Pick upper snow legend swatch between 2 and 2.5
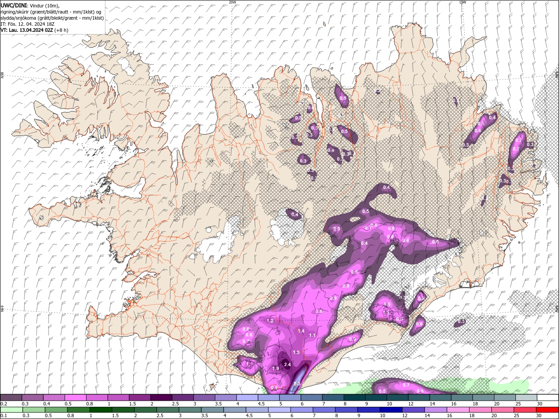This screenshot has height=419, width=559. point(161,398)
